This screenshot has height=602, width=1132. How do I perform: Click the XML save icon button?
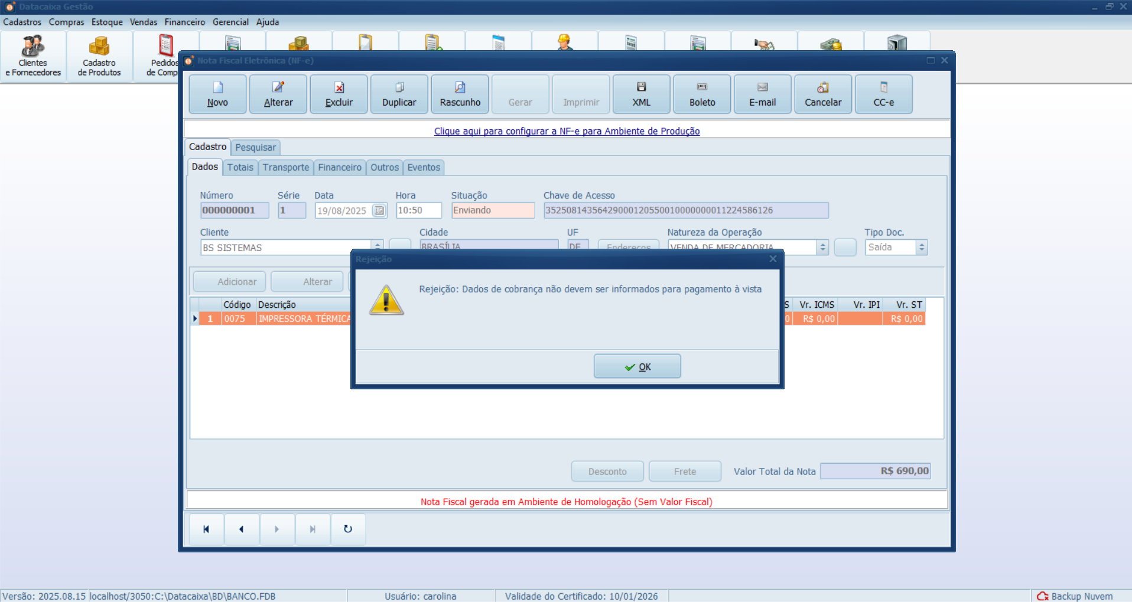641,94
